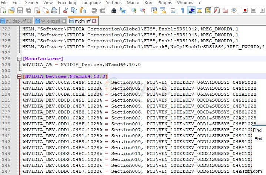The height and width of the screenshot is (175, 266).
Task: Open the Search menu
Action: point(31,3)
